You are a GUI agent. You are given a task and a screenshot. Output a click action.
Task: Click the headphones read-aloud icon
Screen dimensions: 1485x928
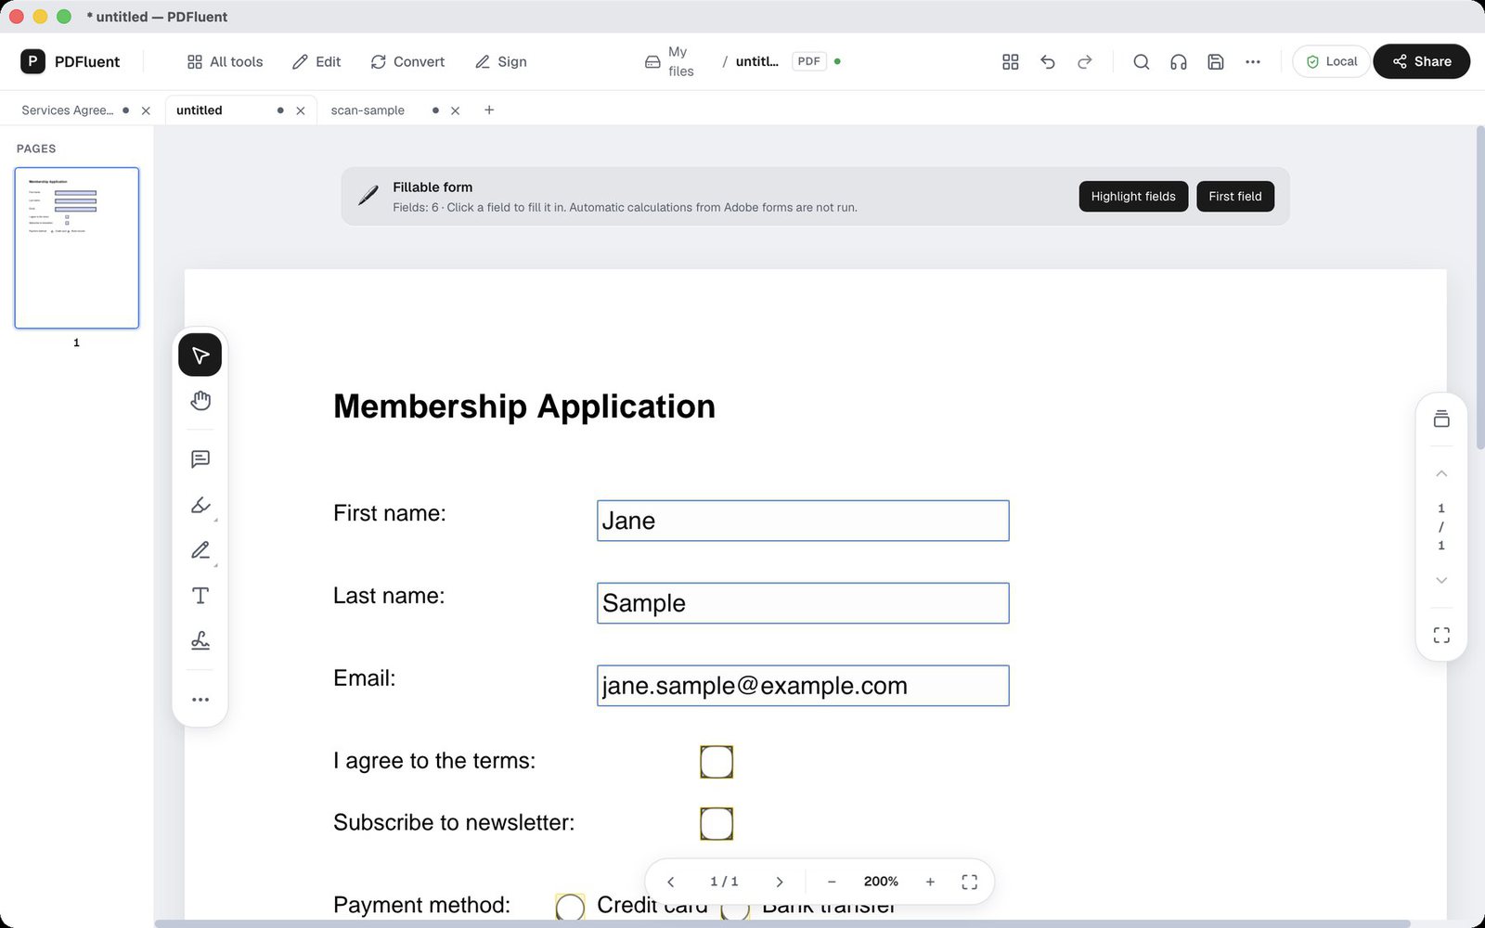pyautogui.click(x=1179, y=61)
